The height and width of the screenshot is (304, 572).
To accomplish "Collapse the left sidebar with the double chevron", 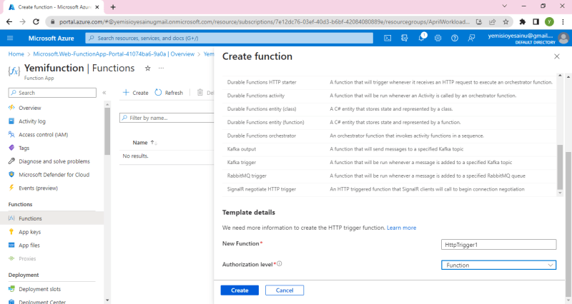I will click(x=104, y=93).
